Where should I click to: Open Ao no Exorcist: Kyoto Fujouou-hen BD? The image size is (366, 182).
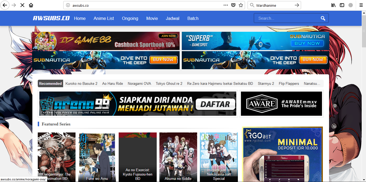138,157
